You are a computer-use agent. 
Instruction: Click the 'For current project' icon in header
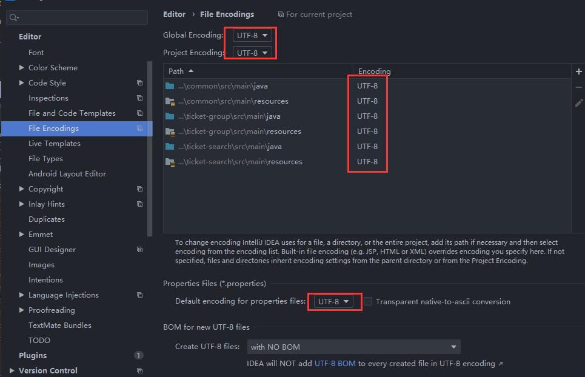[280, 14]
